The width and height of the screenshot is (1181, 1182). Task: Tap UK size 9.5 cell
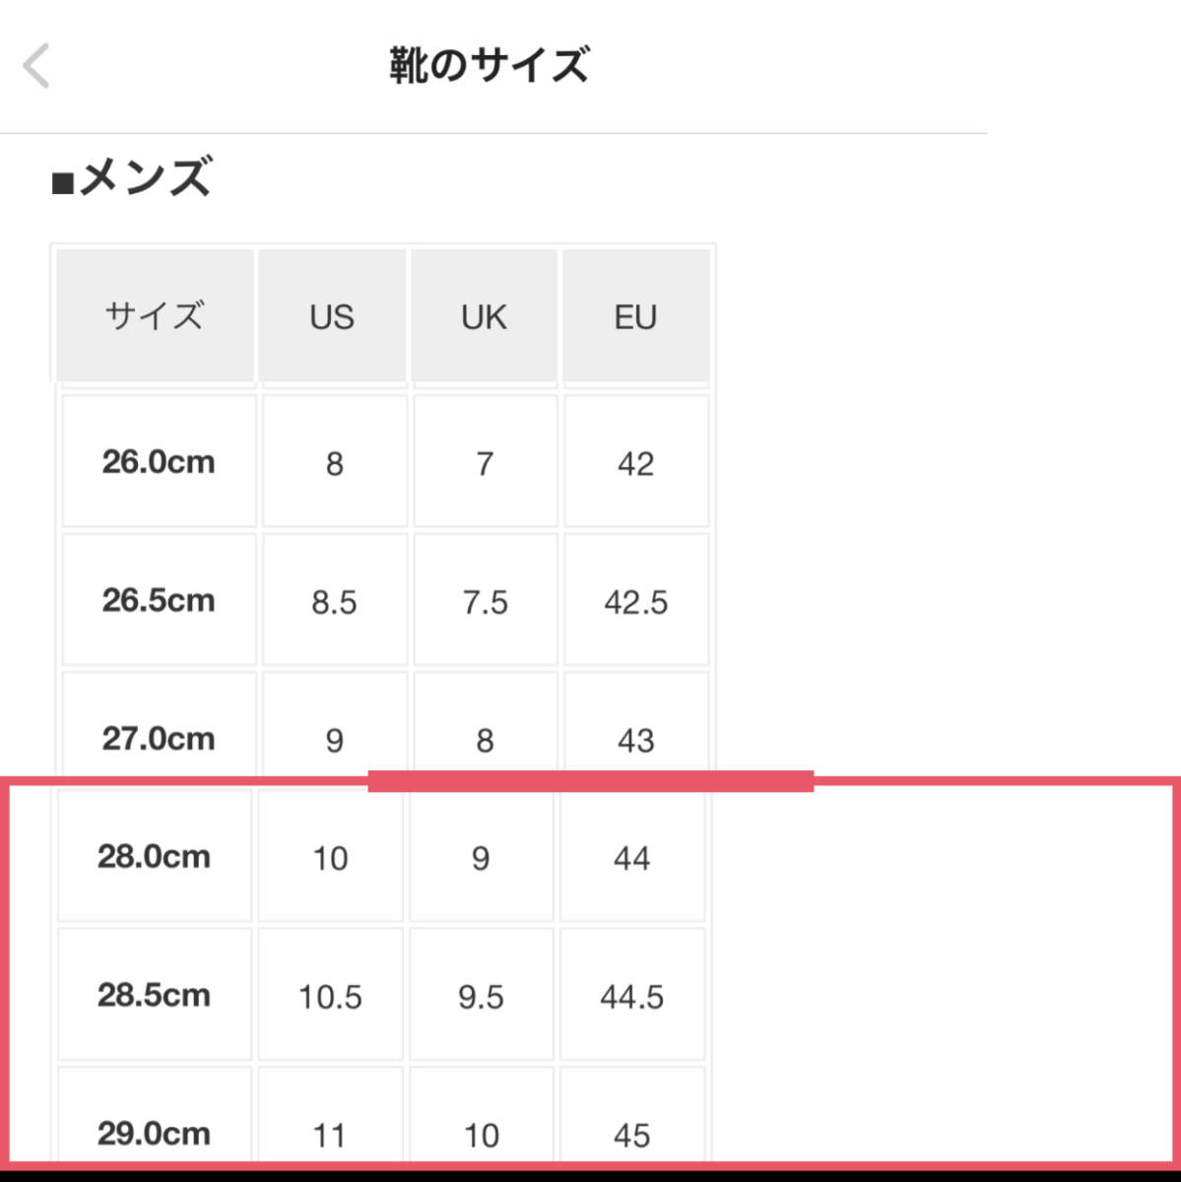[x=481, y=995]
